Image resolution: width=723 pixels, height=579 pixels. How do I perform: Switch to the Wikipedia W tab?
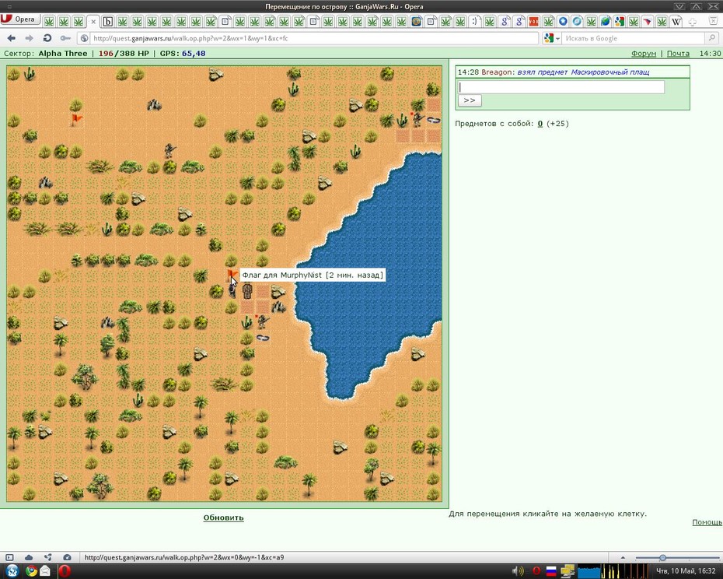pyautogui.click(x=676, y=21)
